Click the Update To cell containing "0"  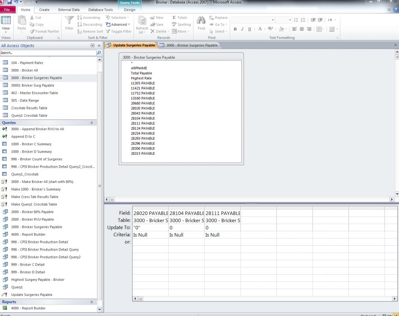tap(150, 228)
